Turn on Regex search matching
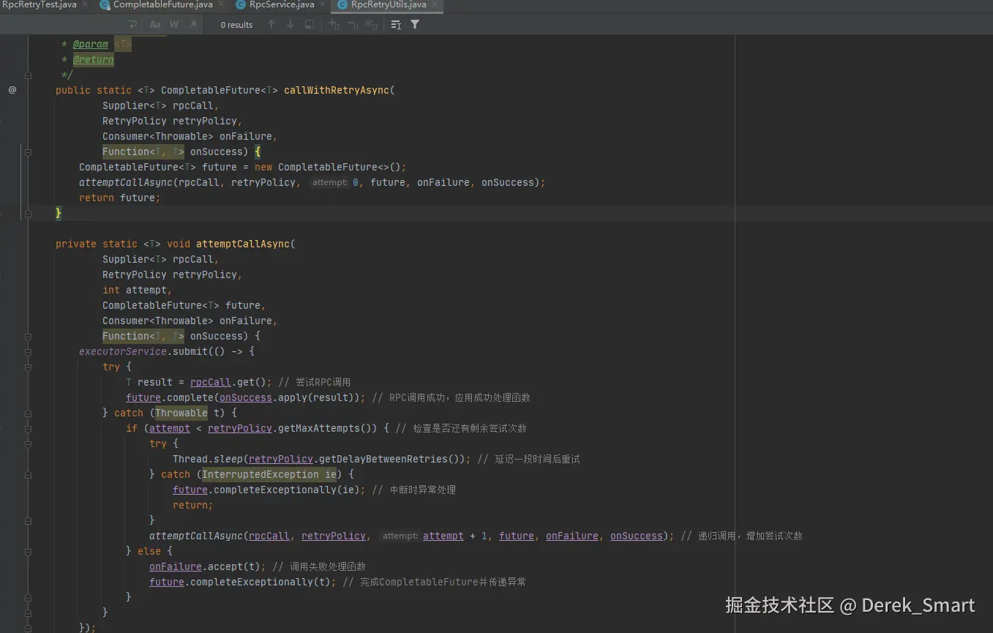Image resolution: width=993 pixels, height=633 pixels. 192,24
